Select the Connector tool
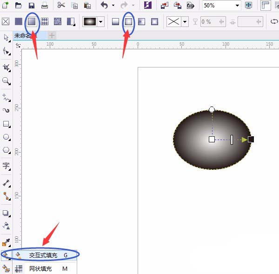Image resolution: width=279 pixels, height=274 pixels. (x=6, y=196)
